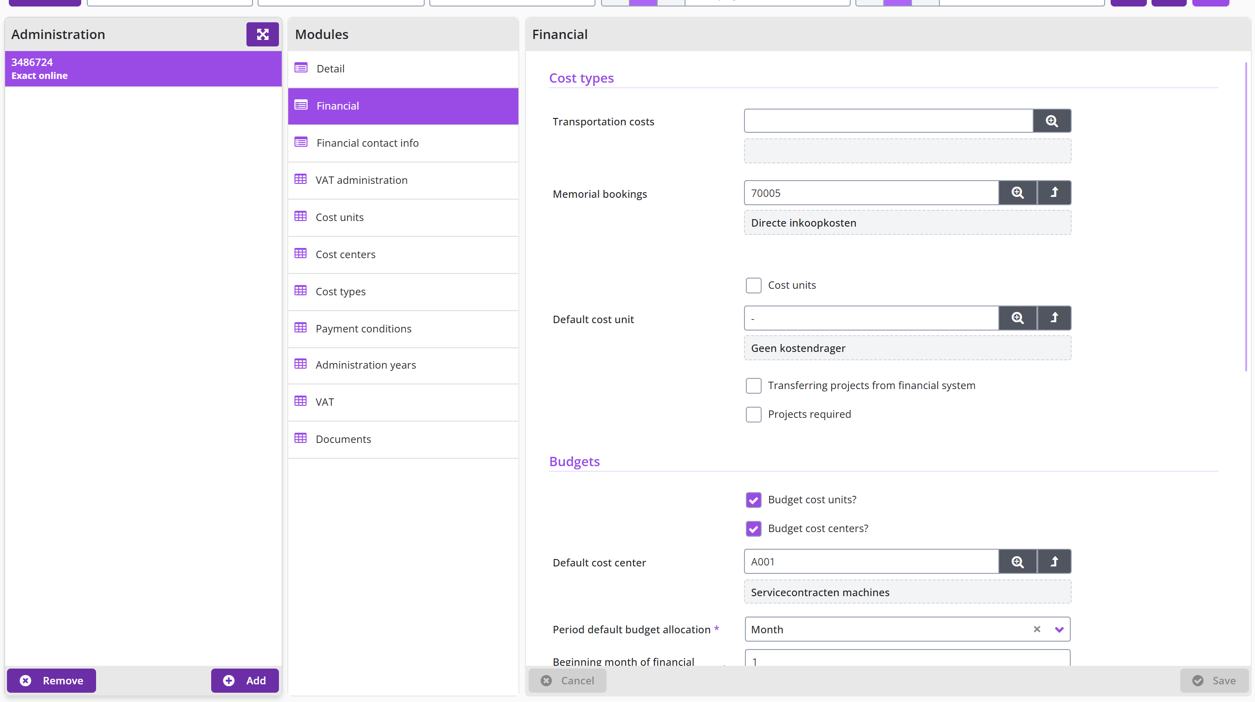Click the Transportation costs input field

[x=888, y=121]
